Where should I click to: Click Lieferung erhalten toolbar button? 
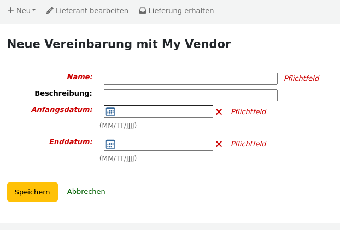pos(177,10)
